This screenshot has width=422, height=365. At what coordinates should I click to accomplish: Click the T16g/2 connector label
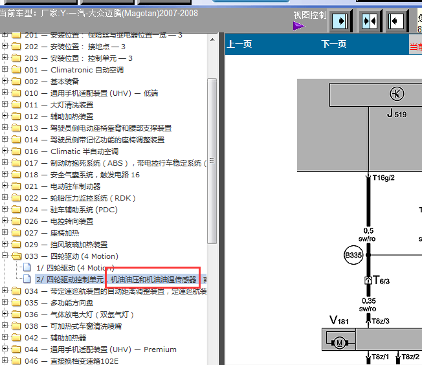[384, 178]
